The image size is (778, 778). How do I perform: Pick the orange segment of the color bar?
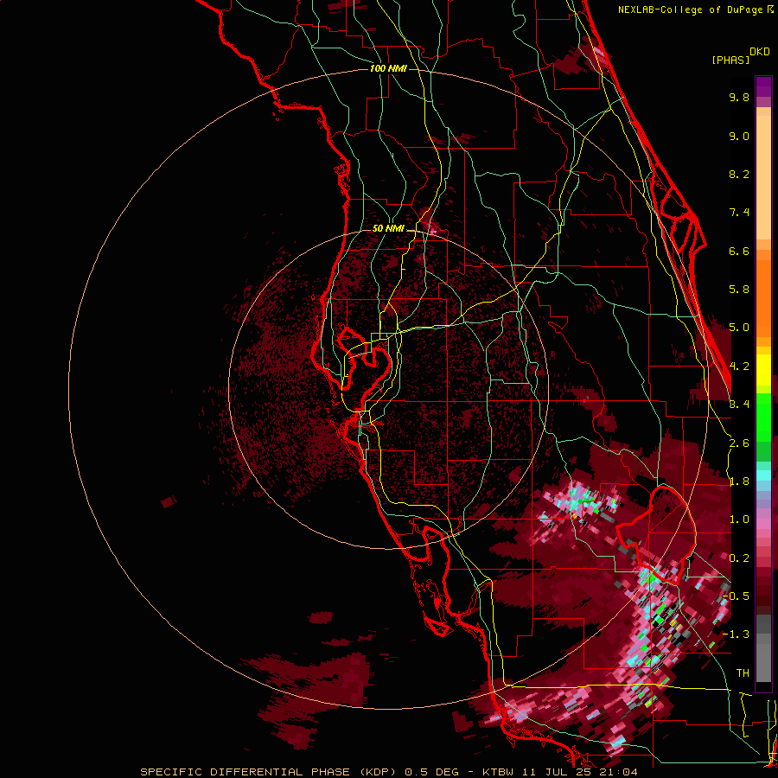[763, 293]
